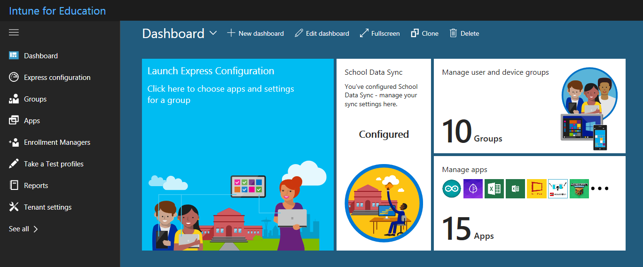The width and height of the screenshot is (643, 267).
Task: Open the 15 Apps count
Action: tap(468, 229)
